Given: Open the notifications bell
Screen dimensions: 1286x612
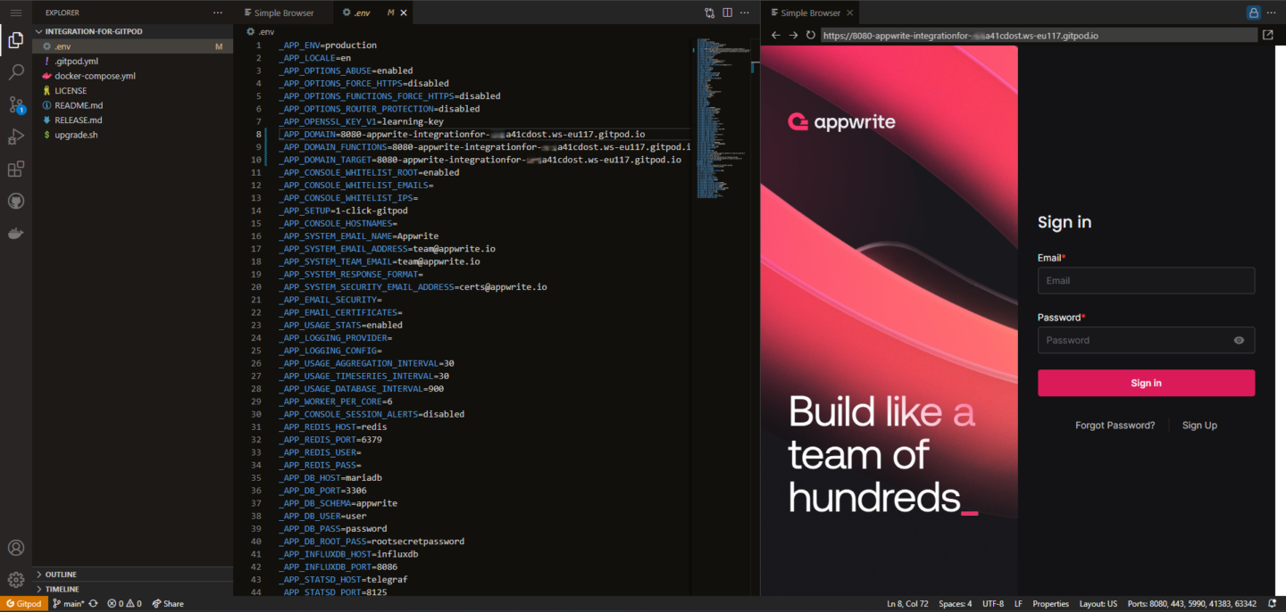Looking at the screenshot, I should pos(1274,603).
